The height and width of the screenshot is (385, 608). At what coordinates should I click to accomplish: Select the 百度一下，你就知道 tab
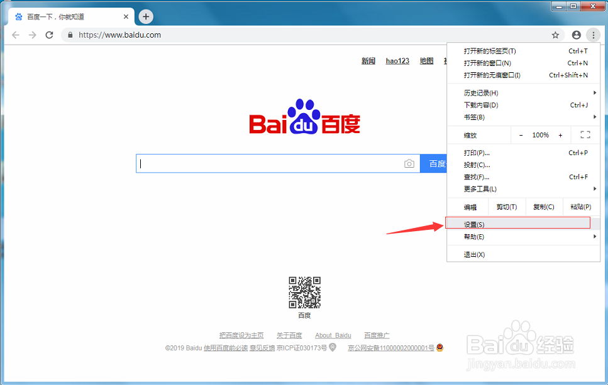pyautogui.click(x=72, y=17)
